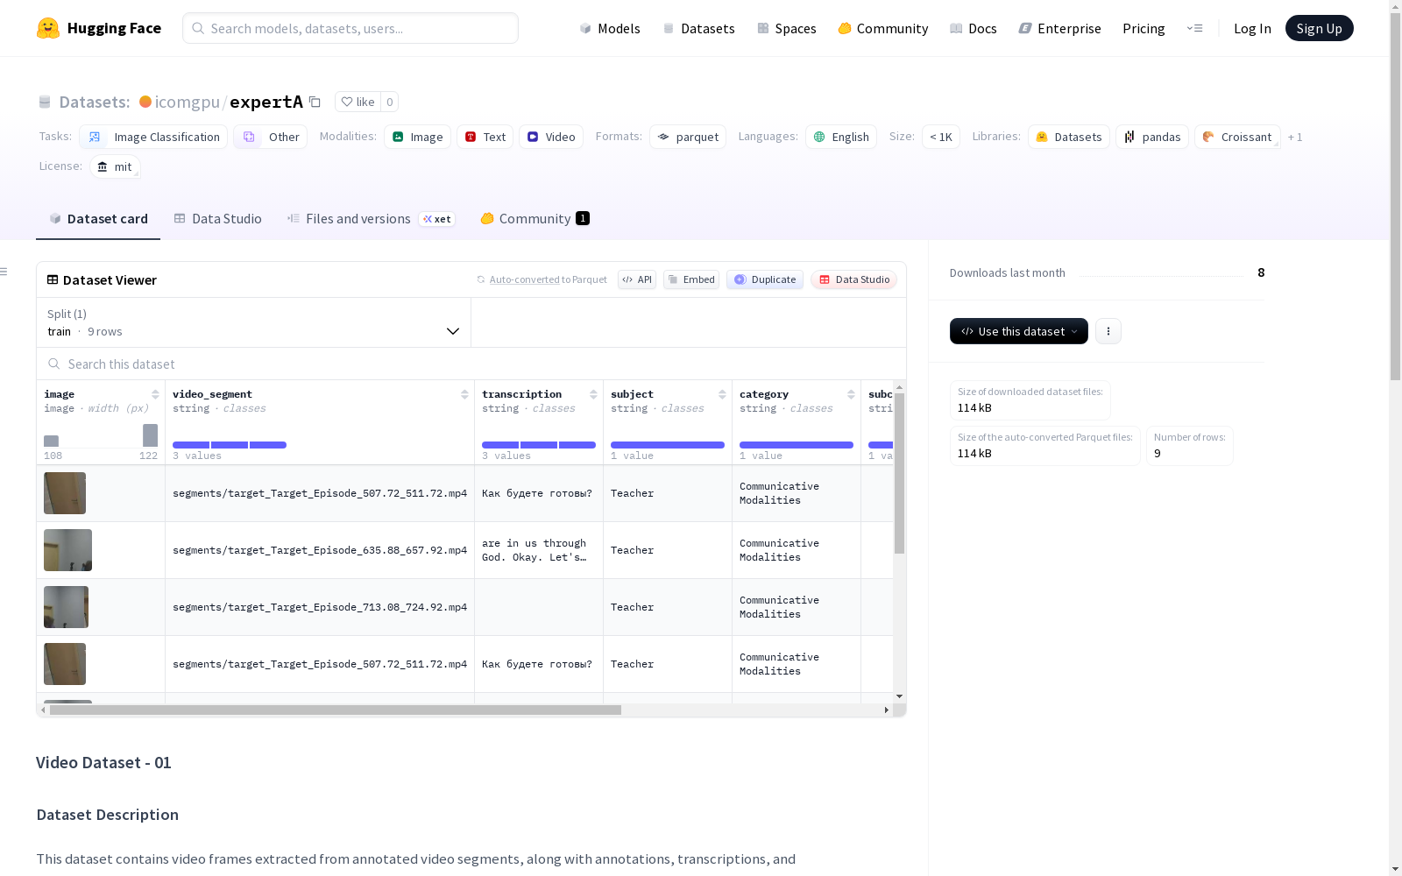Toggle the table of contents sidebar icon
Viewport: 1402px width, 876px height.
click(4, 272)
